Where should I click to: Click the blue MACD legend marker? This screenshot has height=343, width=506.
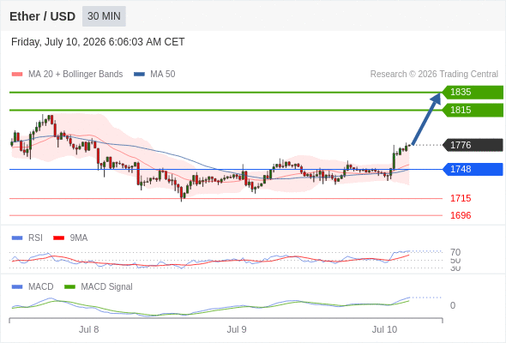tap(17, 286)
